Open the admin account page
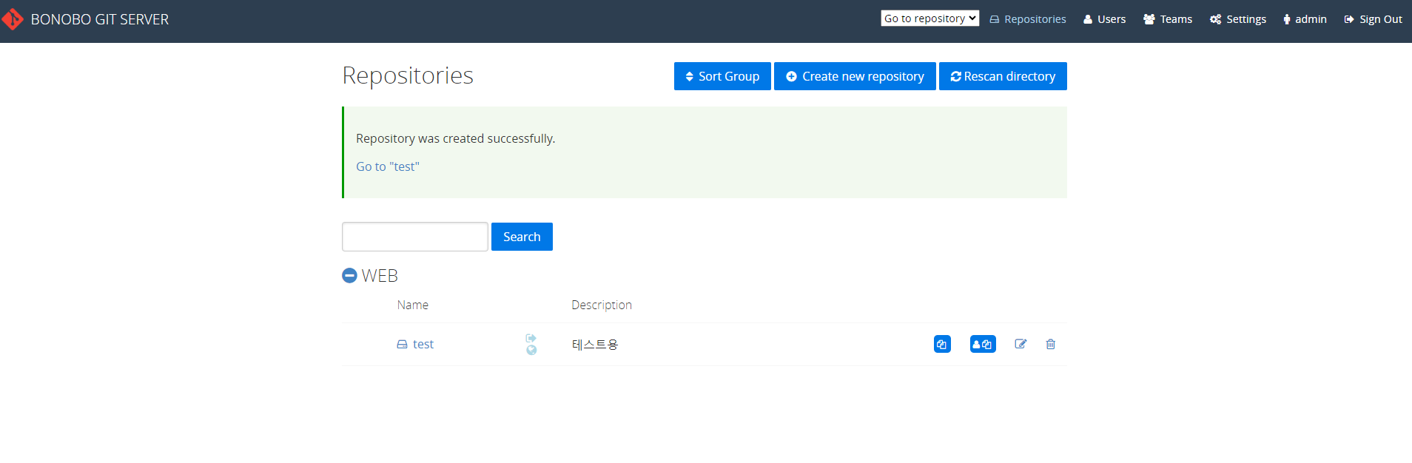 point(1305,19)
